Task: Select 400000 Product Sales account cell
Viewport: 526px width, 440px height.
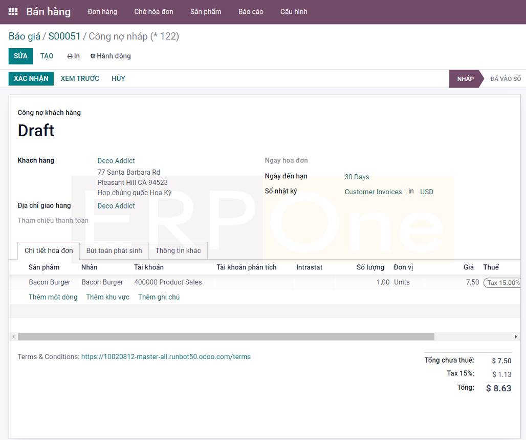Action: tap(168, 282)
